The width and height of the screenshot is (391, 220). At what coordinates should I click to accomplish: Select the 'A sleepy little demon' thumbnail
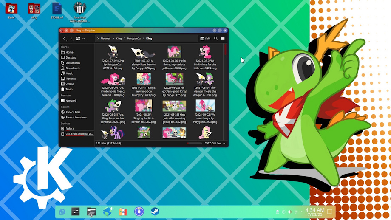[x=144, y=52]
